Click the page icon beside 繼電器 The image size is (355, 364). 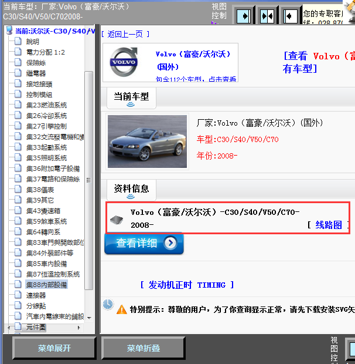coord(18,73)
